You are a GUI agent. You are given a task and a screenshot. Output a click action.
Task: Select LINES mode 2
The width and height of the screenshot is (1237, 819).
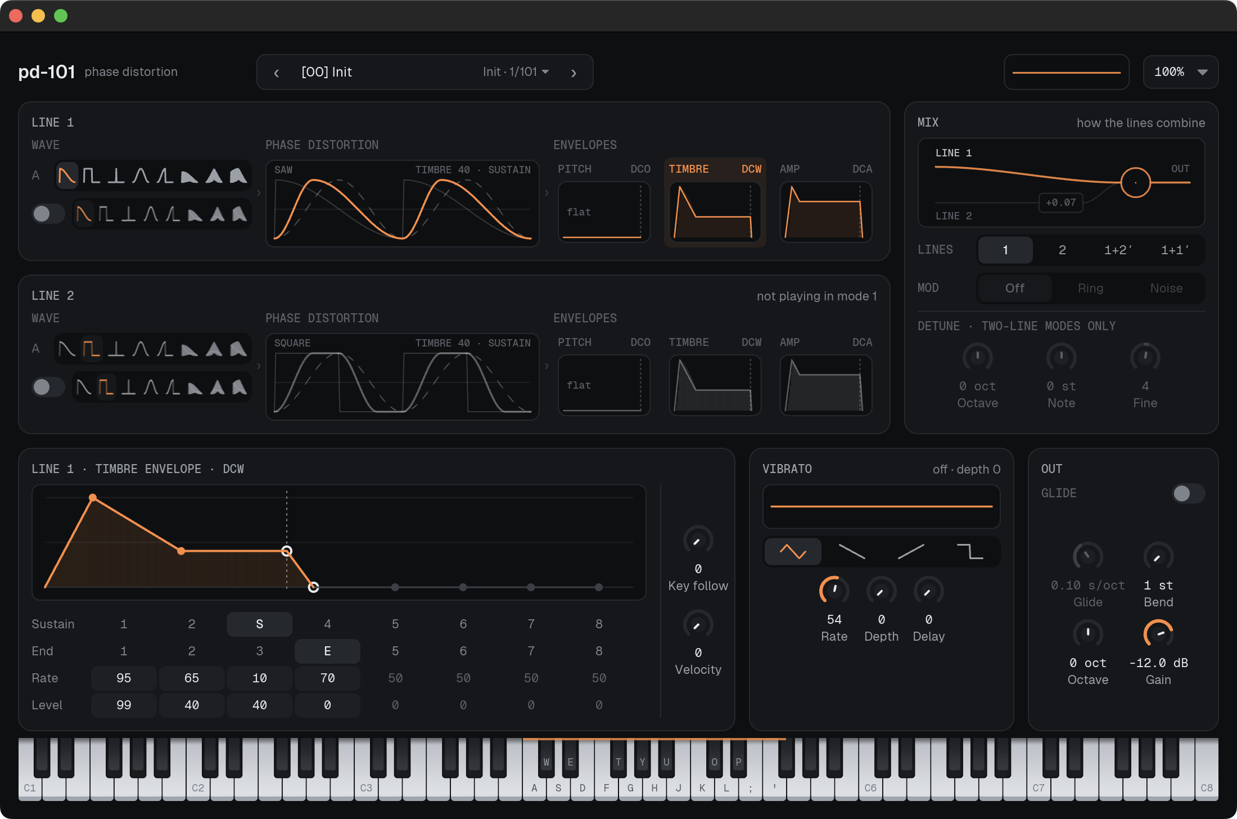(x=1062, y=250)
